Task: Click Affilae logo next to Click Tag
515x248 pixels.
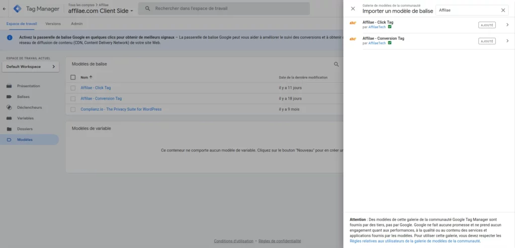Action: pyautogui.click(x=353, y=24)
